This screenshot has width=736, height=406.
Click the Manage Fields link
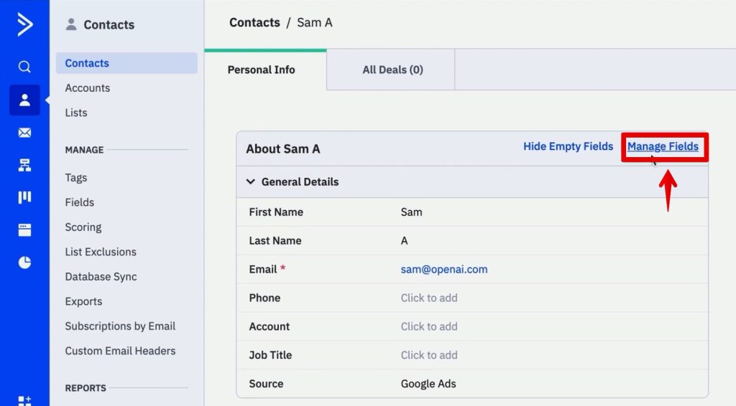663,146
